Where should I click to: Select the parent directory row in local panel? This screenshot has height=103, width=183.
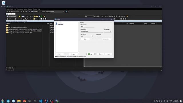click(x=7, y=25)
